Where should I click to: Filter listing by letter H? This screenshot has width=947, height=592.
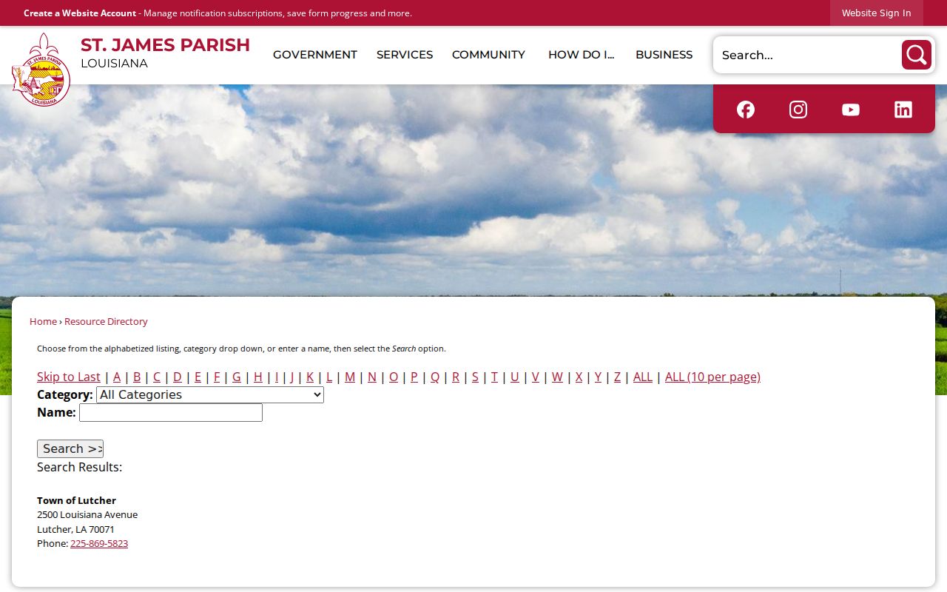pyautogui.click(x=258, y=377)
